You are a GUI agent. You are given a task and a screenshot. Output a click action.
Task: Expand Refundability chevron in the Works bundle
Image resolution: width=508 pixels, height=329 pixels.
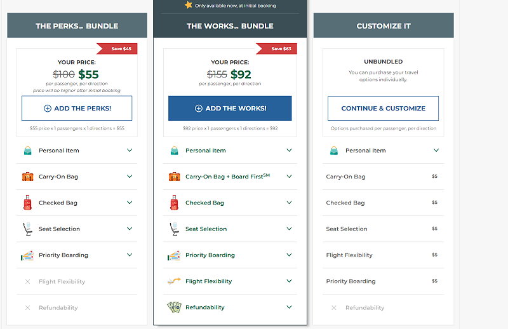[x=290, y=307]
